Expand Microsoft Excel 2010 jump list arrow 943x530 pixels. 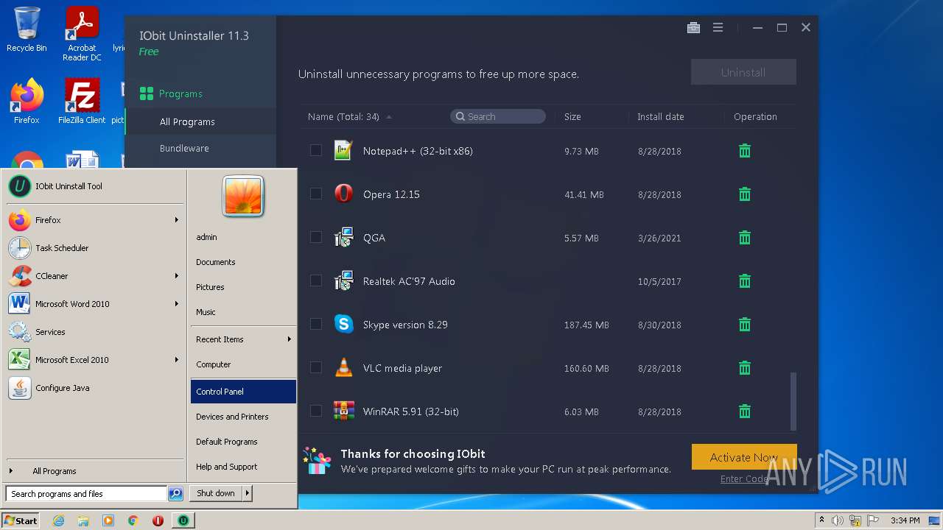click(x=177, y=360)
